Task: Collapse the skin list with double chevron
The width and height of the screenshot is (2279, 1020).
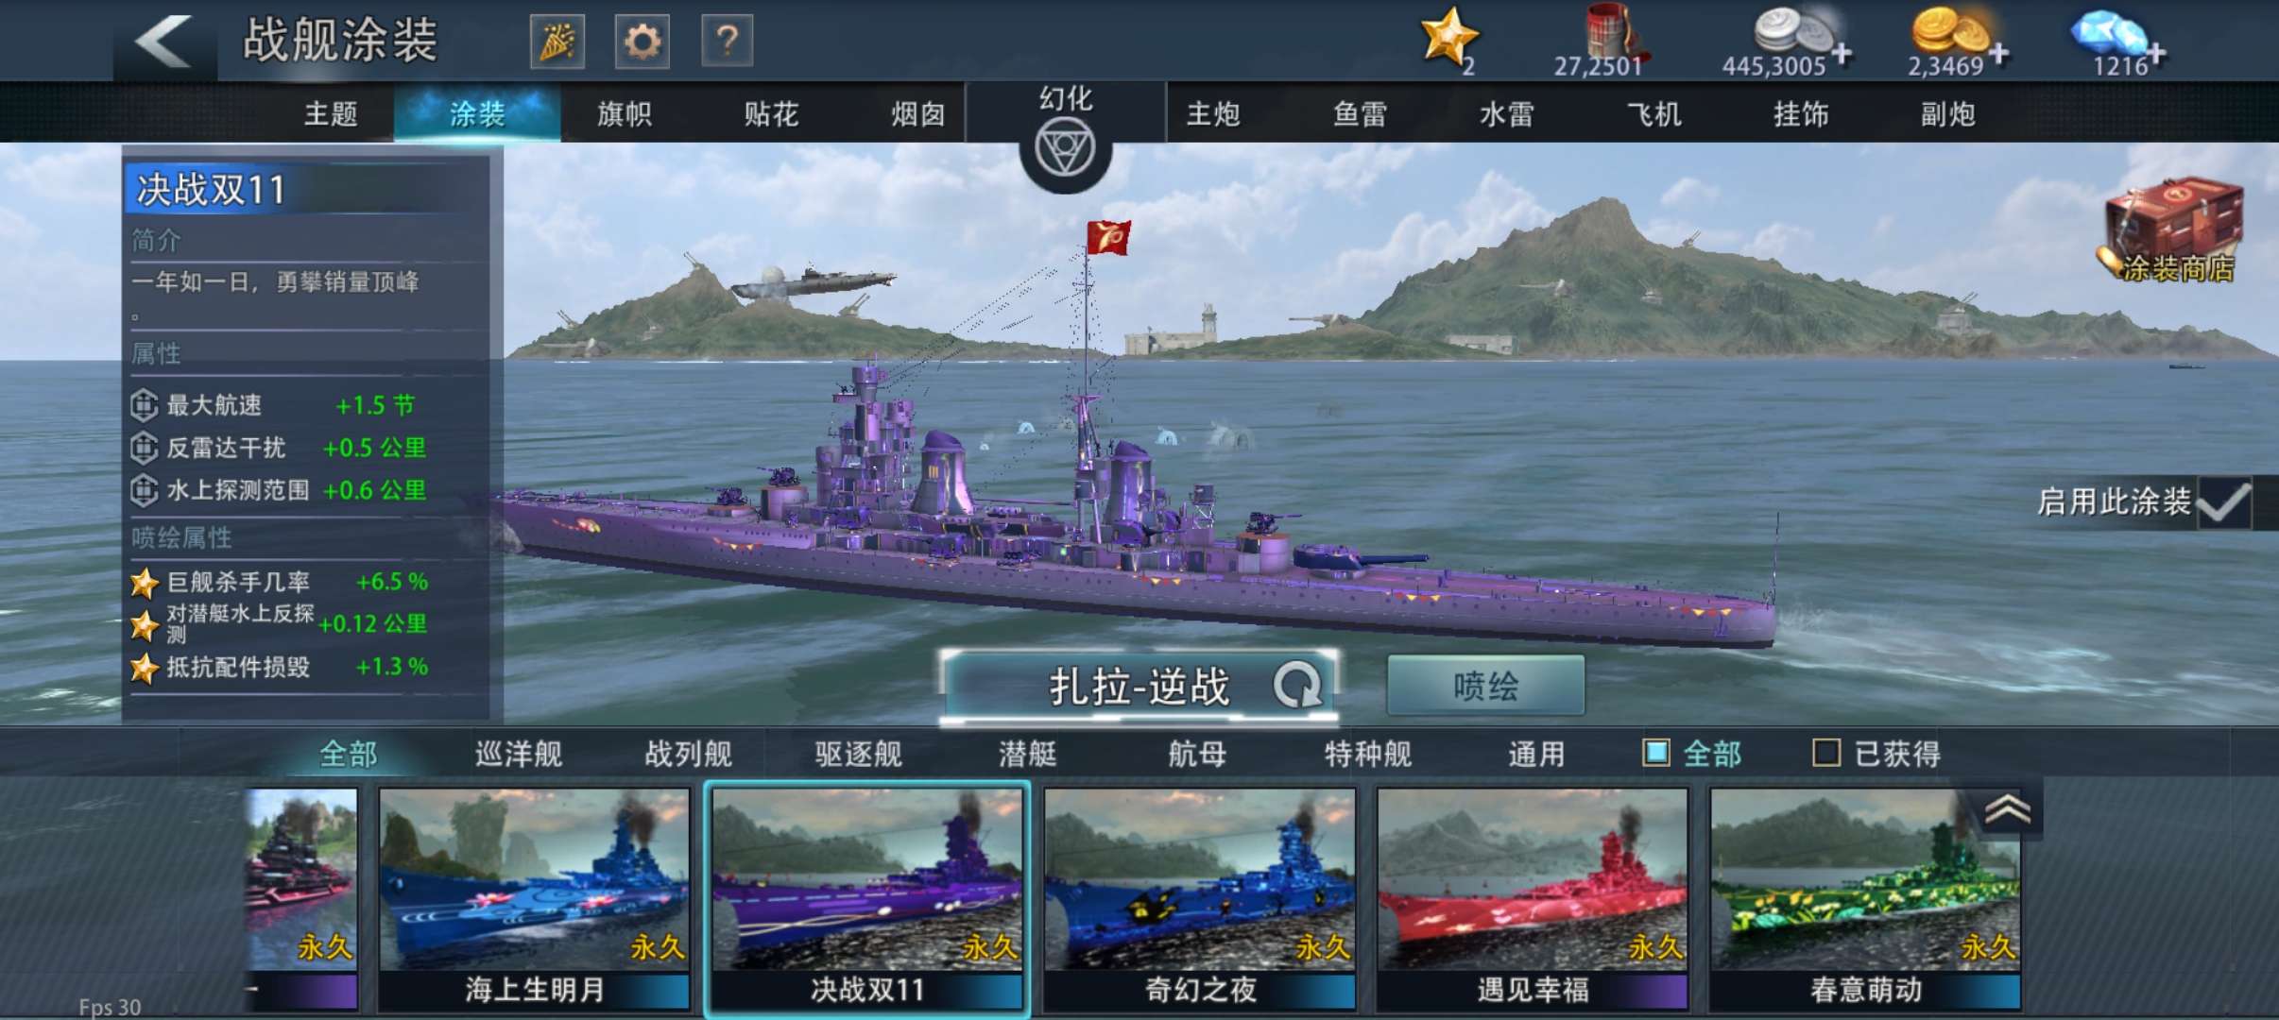Action: [2007, 809]
